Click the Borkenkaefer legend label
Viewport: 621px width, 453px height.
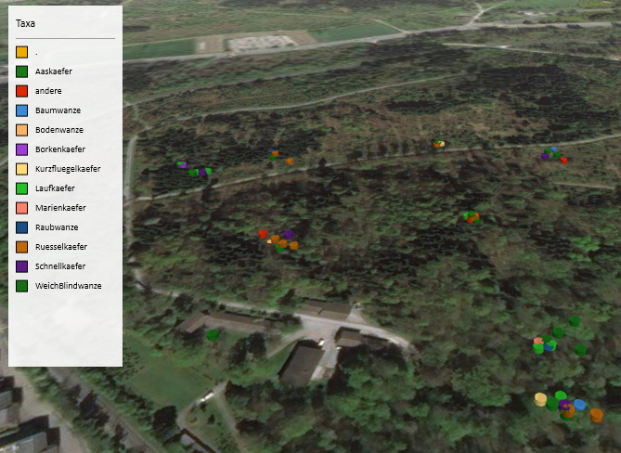coord(60,149)
